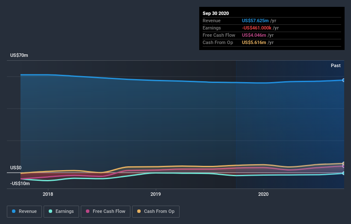
Task: Select the 2018 x-axis label
Action: pos(48,194)
